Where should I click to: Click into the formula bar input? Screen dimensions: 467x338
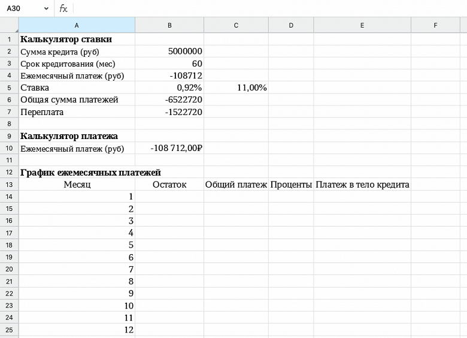270,8
